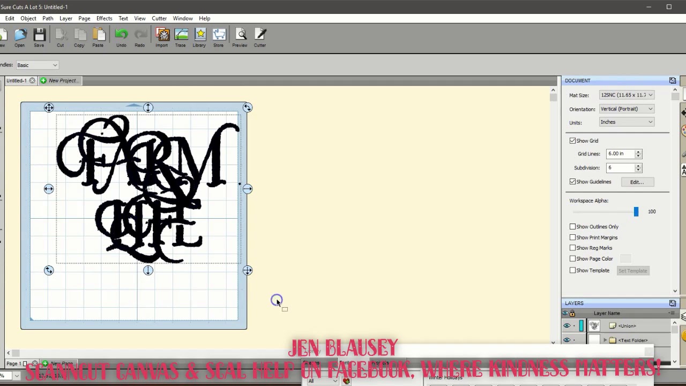
Task: Send design to the Cutter
Action: (x=260, y=38)
